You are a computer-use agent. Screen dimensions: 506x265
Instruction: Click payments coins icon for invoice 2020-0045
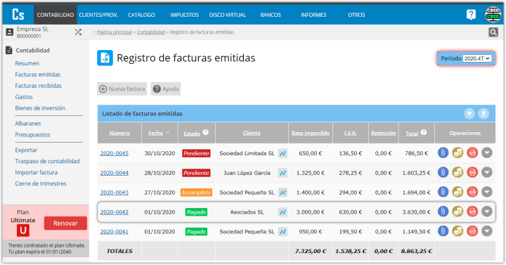[458, 153]
